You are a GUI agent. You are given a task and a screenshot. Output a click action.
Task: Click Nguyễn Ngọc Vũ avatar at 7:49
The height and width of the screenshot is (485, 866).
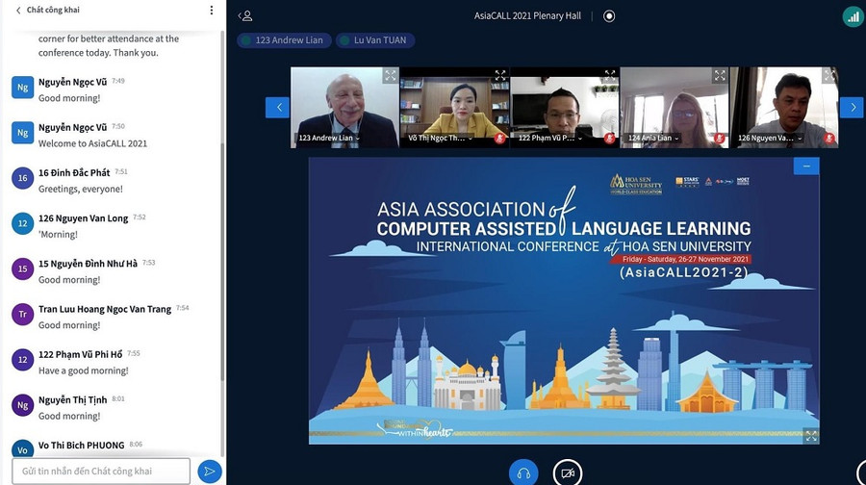[23, 88]
